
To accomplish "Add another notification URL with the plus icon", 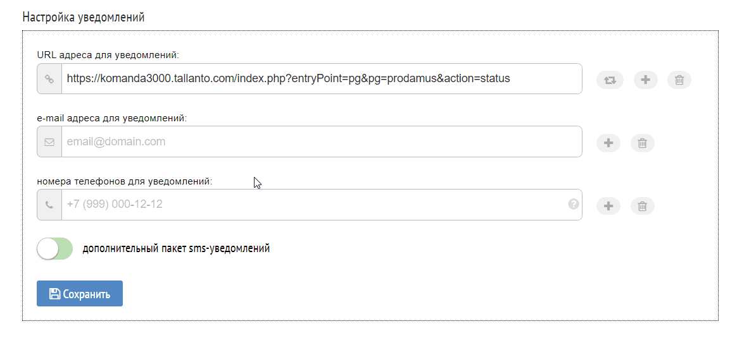I will click(645, 80).
